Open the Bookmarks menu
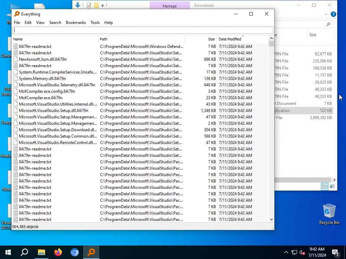Image resolution: width=346 pixels, height=259 pixels. [x=76, y=23]
